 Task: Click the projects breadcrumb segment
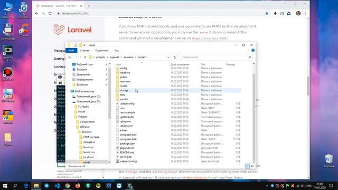click(101, 58)
